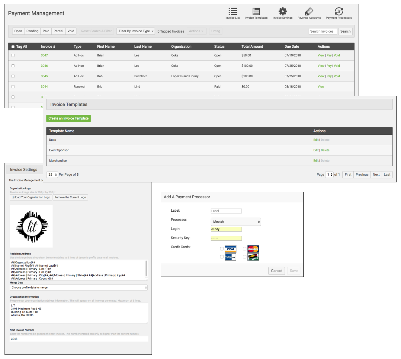Open the Revenue Accounts icon

pyautogui.click(x=309, y=11)
